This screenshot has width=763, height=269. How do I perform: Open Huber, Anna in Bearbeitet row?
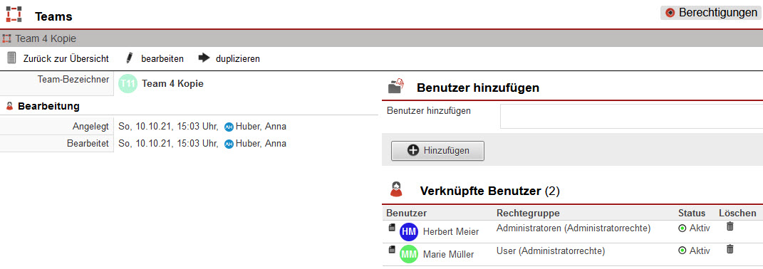261,144
